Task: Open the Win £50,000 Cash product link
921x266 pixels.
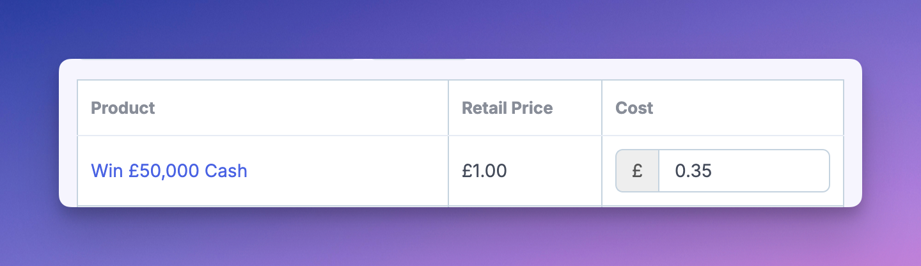Action: (169, 171)
